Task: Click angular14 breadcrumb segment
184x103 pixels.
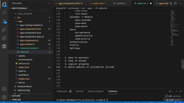Action: pos(61,8)
